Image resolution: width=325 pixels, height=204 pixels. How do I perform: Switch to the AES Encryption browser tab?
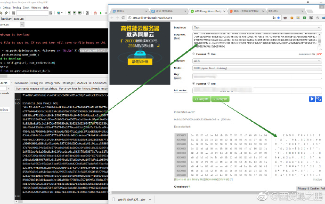point(207,11)
